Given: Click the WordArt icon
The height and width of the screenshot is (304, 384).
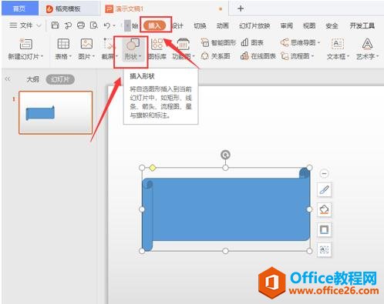Looking at the screenshot, I should tap(367, 44).
